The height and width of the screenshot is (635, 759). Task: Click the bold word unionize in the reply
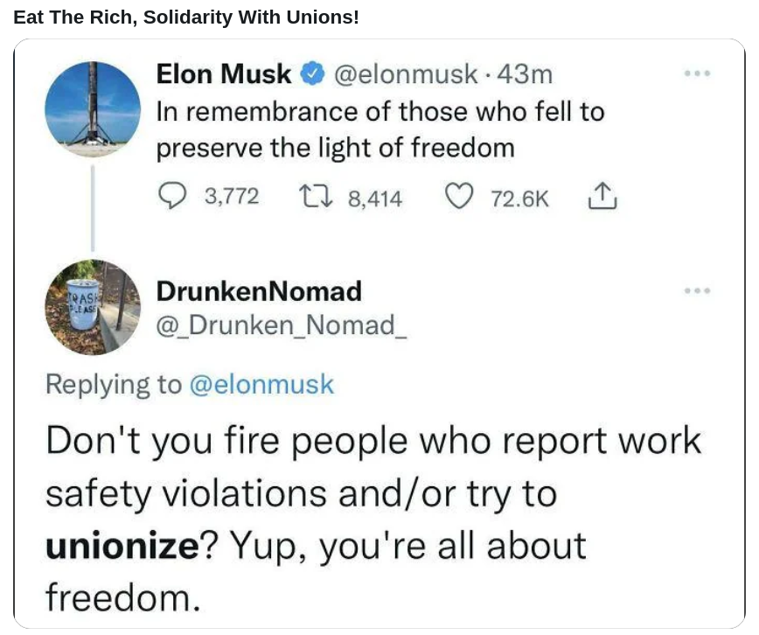click(122, 546)
